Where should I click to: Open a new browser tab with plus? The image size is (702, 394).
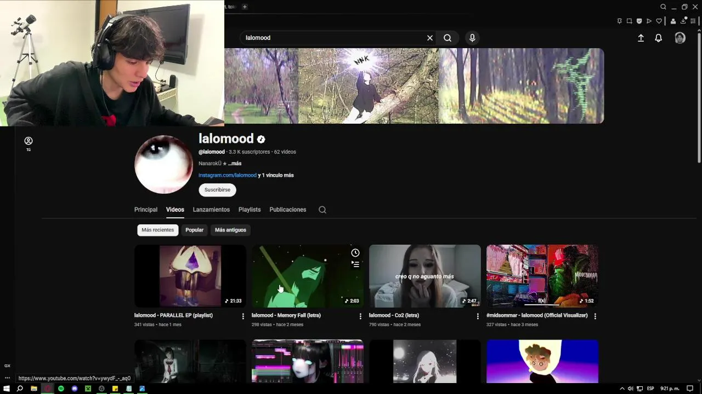(245, 7)
